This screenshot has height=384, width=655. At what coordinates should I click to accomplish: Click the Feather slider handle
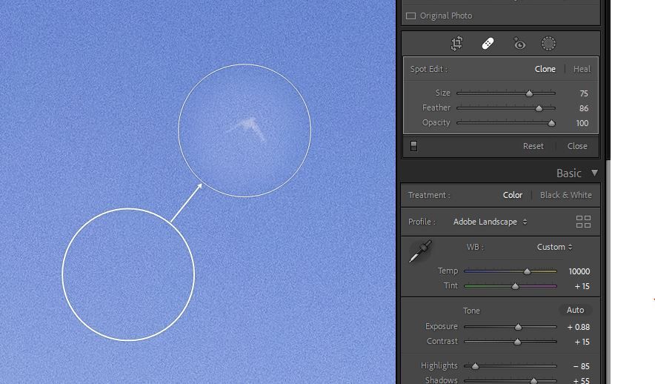539,108
